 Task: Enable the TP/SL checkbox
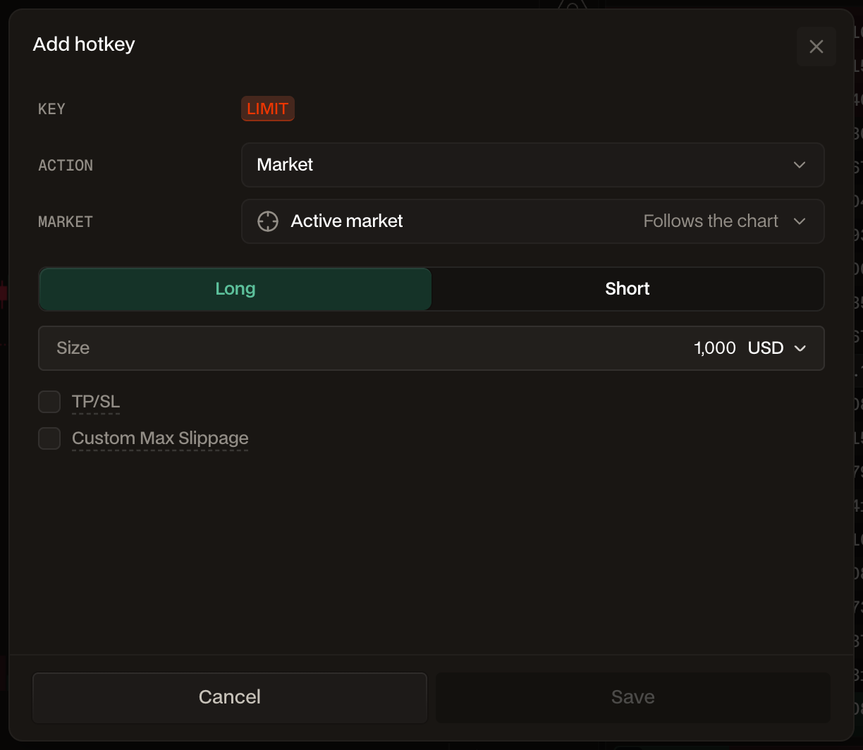point(49,402)
